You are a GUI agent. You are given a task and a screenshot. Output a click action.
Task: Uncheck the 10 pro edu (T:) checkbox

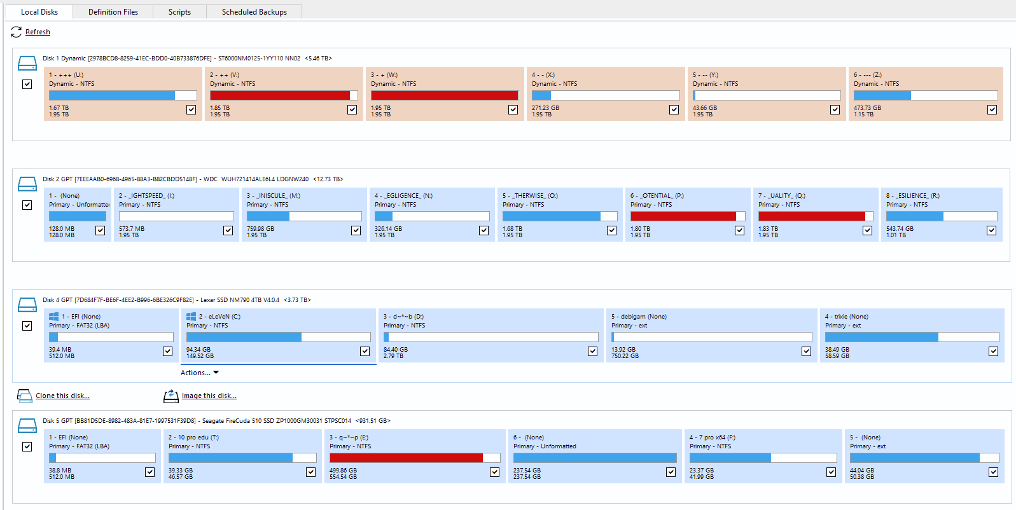[x=310, y=472]
